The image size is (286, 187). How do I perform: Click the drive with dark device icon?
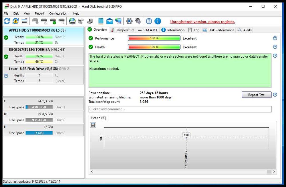tap(90, 21)
